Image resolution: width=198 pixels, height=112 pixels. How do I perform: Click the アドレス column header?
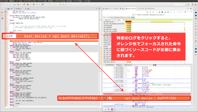pyautogui.click(x=119, y=65)
